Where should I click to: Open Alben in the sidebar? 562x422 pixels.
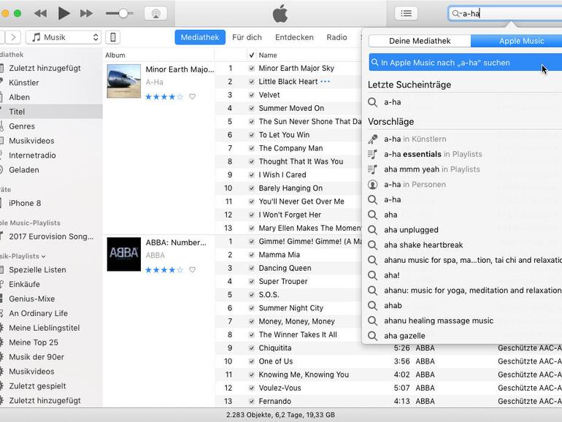point(20,97)
